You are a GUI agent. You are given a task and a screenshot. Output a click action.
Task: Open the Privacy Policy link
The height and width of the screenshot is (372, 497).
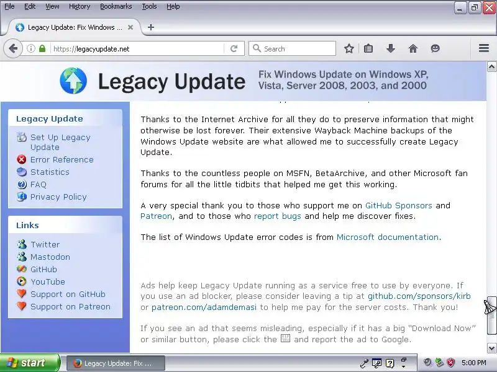pos(58,197)
